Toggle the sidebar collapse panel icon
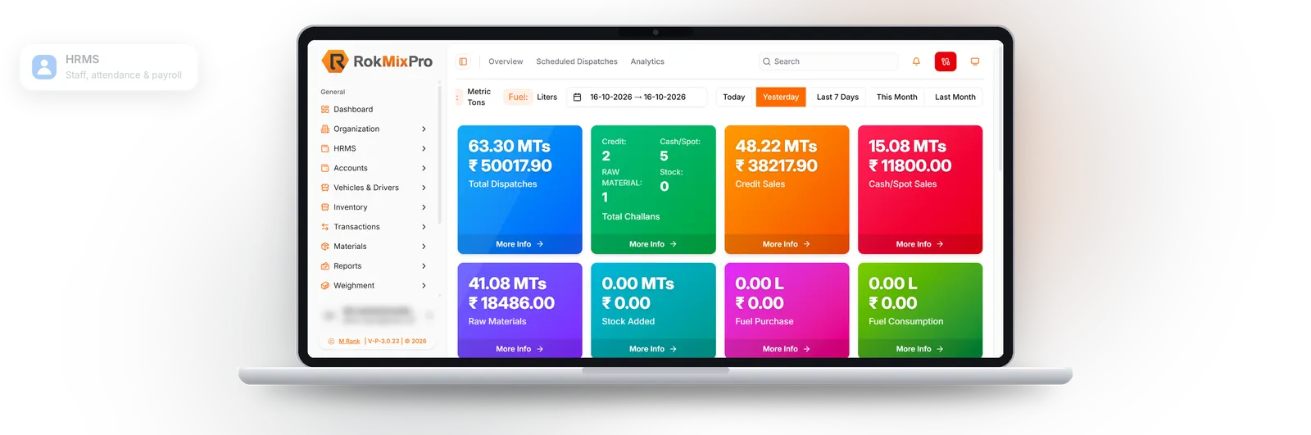This screenshot has height=435, width=1311. coord(463,61)
